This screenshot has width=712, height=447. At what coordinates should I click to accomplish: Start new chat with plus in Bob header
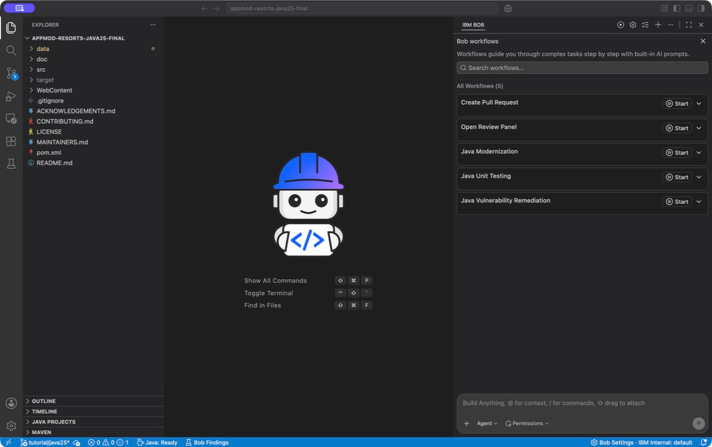pos(658,25)
